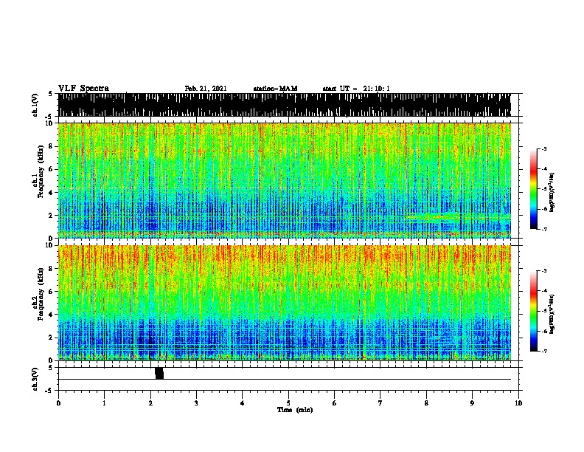
Task: Click the "station=MAM" header label
Action: [x=275, y=89]
